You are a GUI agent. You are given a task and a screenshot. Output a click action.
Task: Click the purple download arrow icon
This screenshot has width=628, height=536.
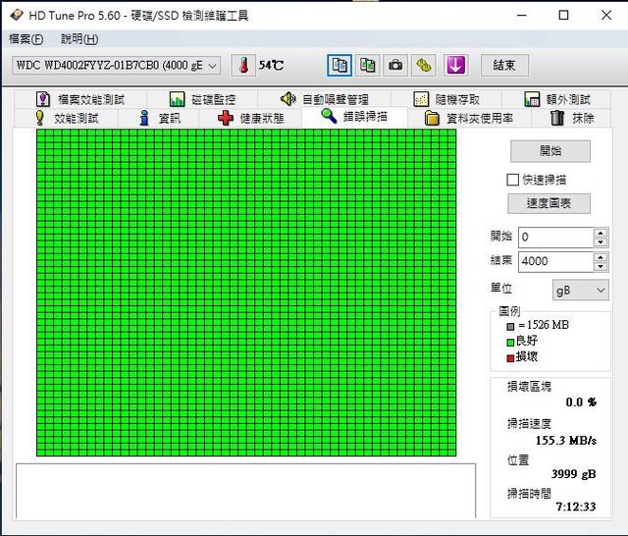[x=455, y=65]
